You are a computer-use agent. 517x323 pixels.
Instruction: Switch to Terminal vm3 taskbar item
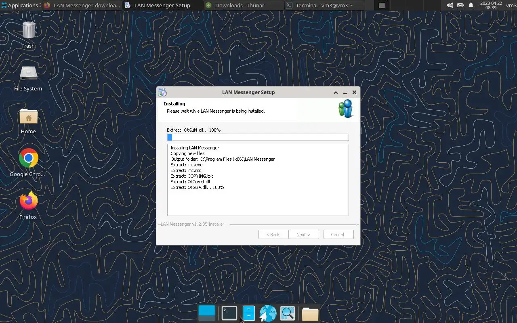click(324, 5)
